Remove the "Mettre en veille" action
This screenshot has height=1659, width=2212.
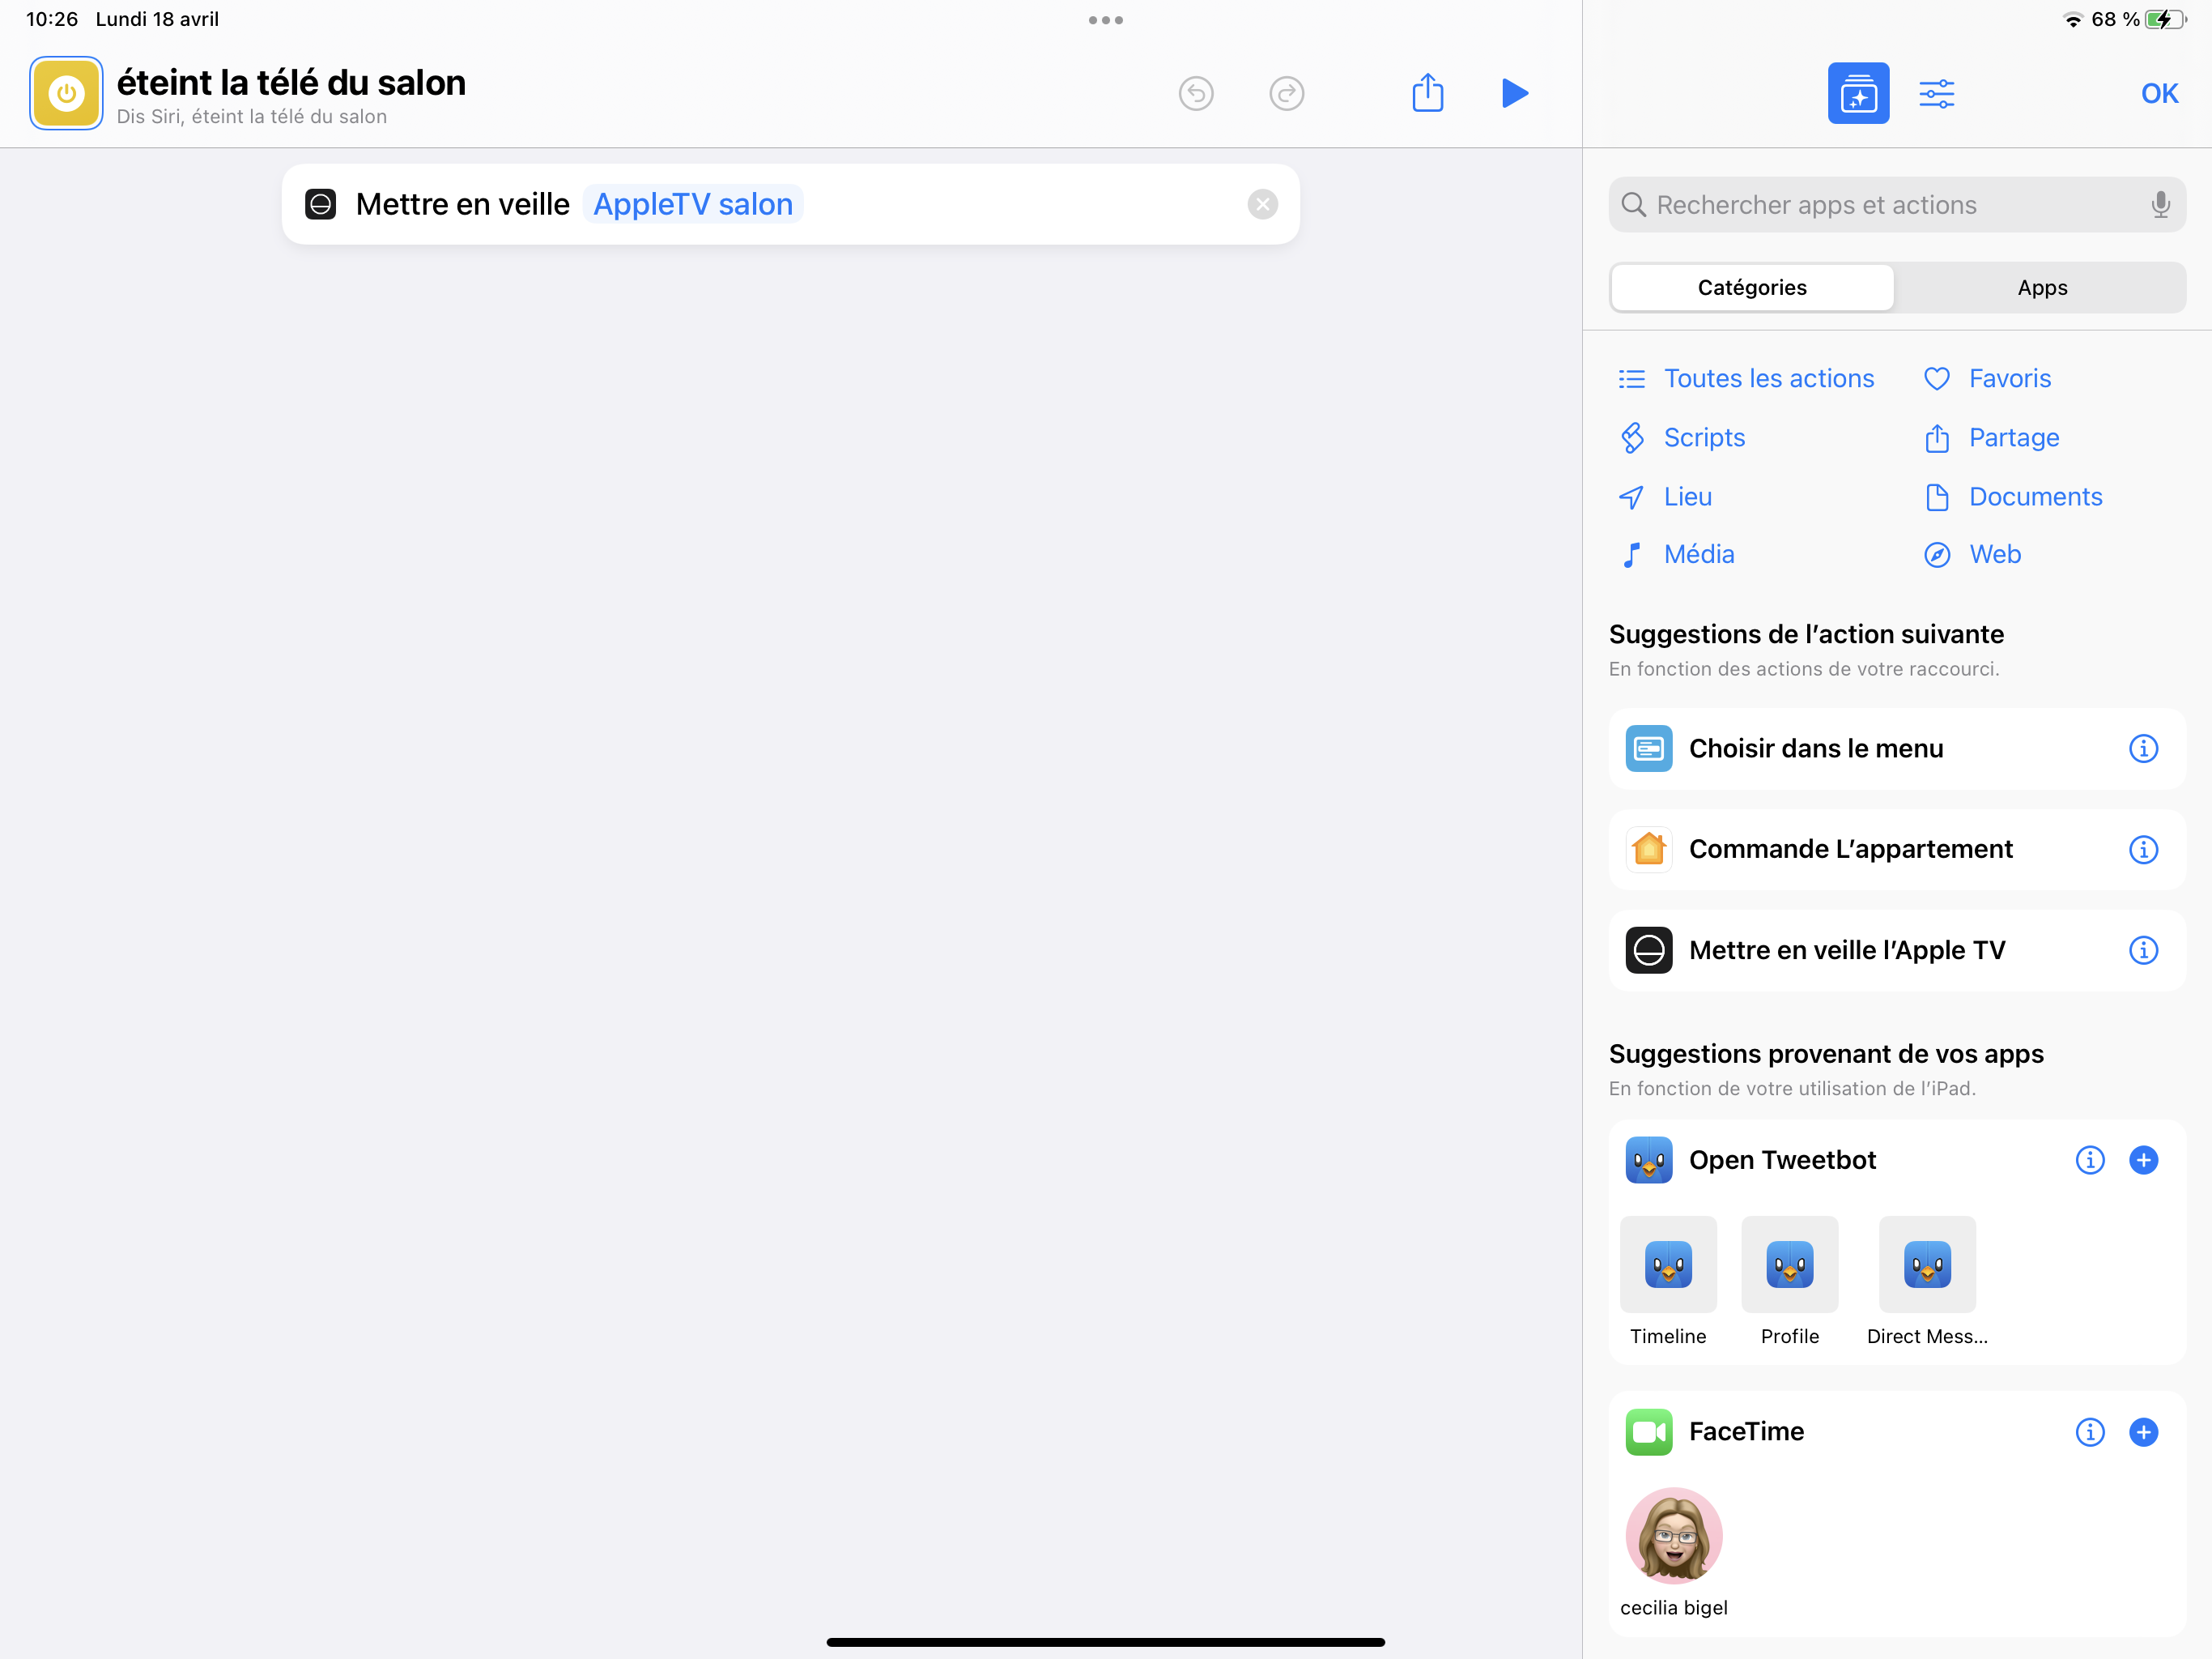1262,204
